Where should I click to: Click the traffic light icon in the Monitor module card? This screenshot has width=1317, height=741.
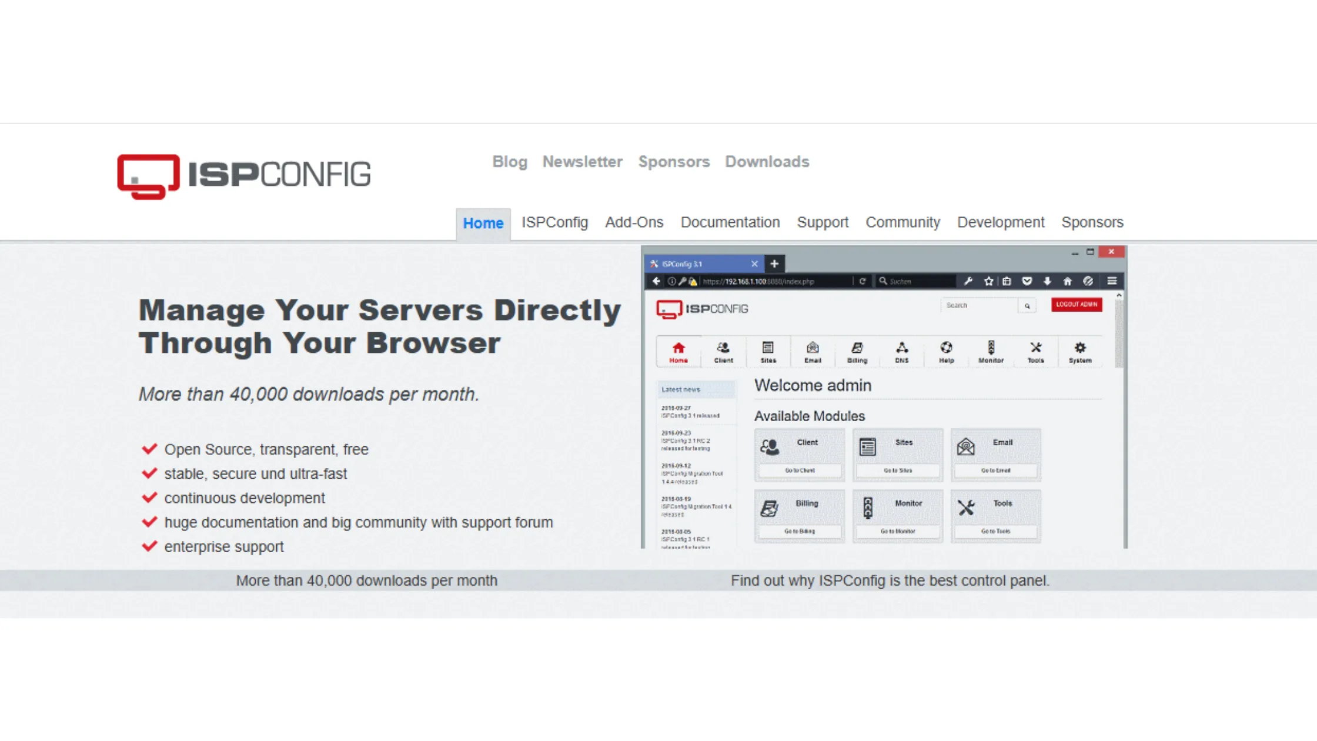[x=868, y=508]
